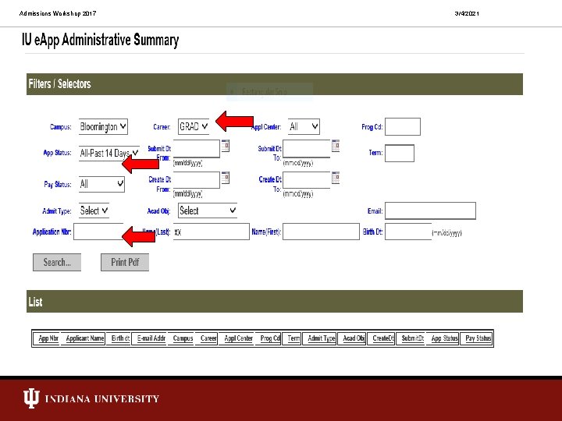Sort list by Campus column header
This screenshot has width=562, height=421.
pyautogui.click(x=183, y=338)
